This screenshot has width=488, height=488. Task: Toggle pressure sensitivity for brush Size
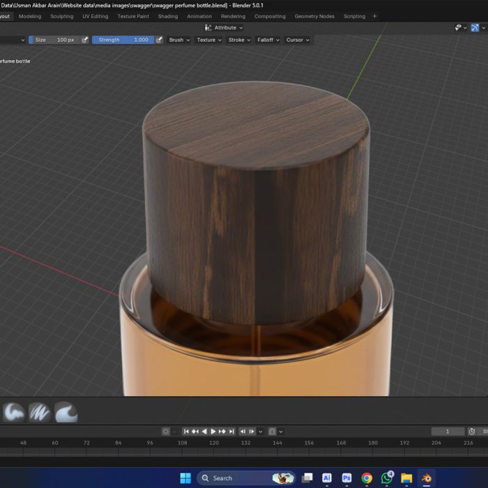(x=85, y=40)
